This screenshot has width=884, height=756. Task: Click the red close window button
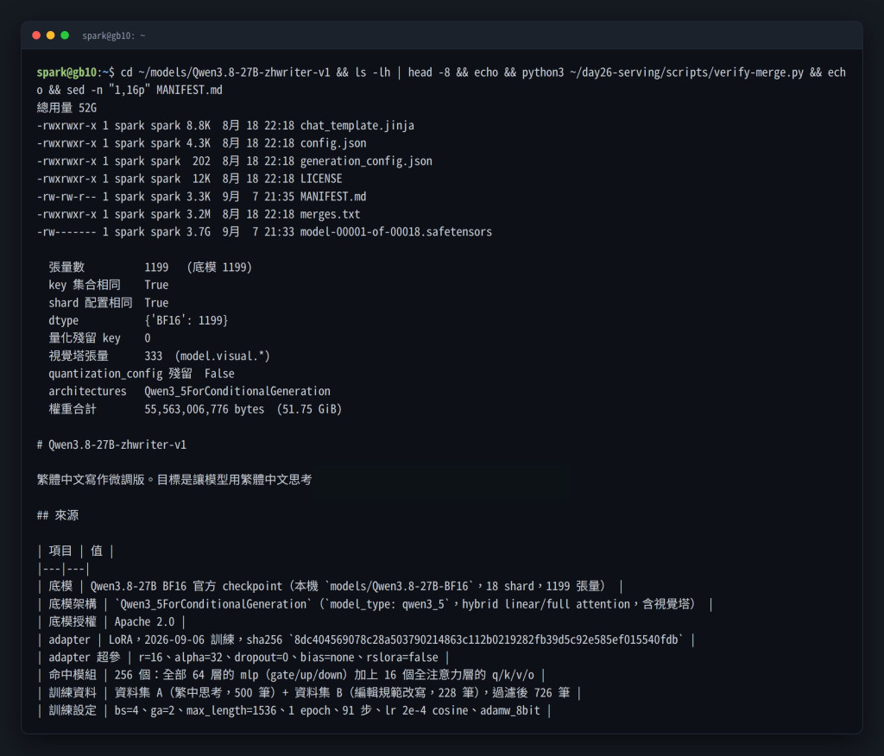click(36, 35)
